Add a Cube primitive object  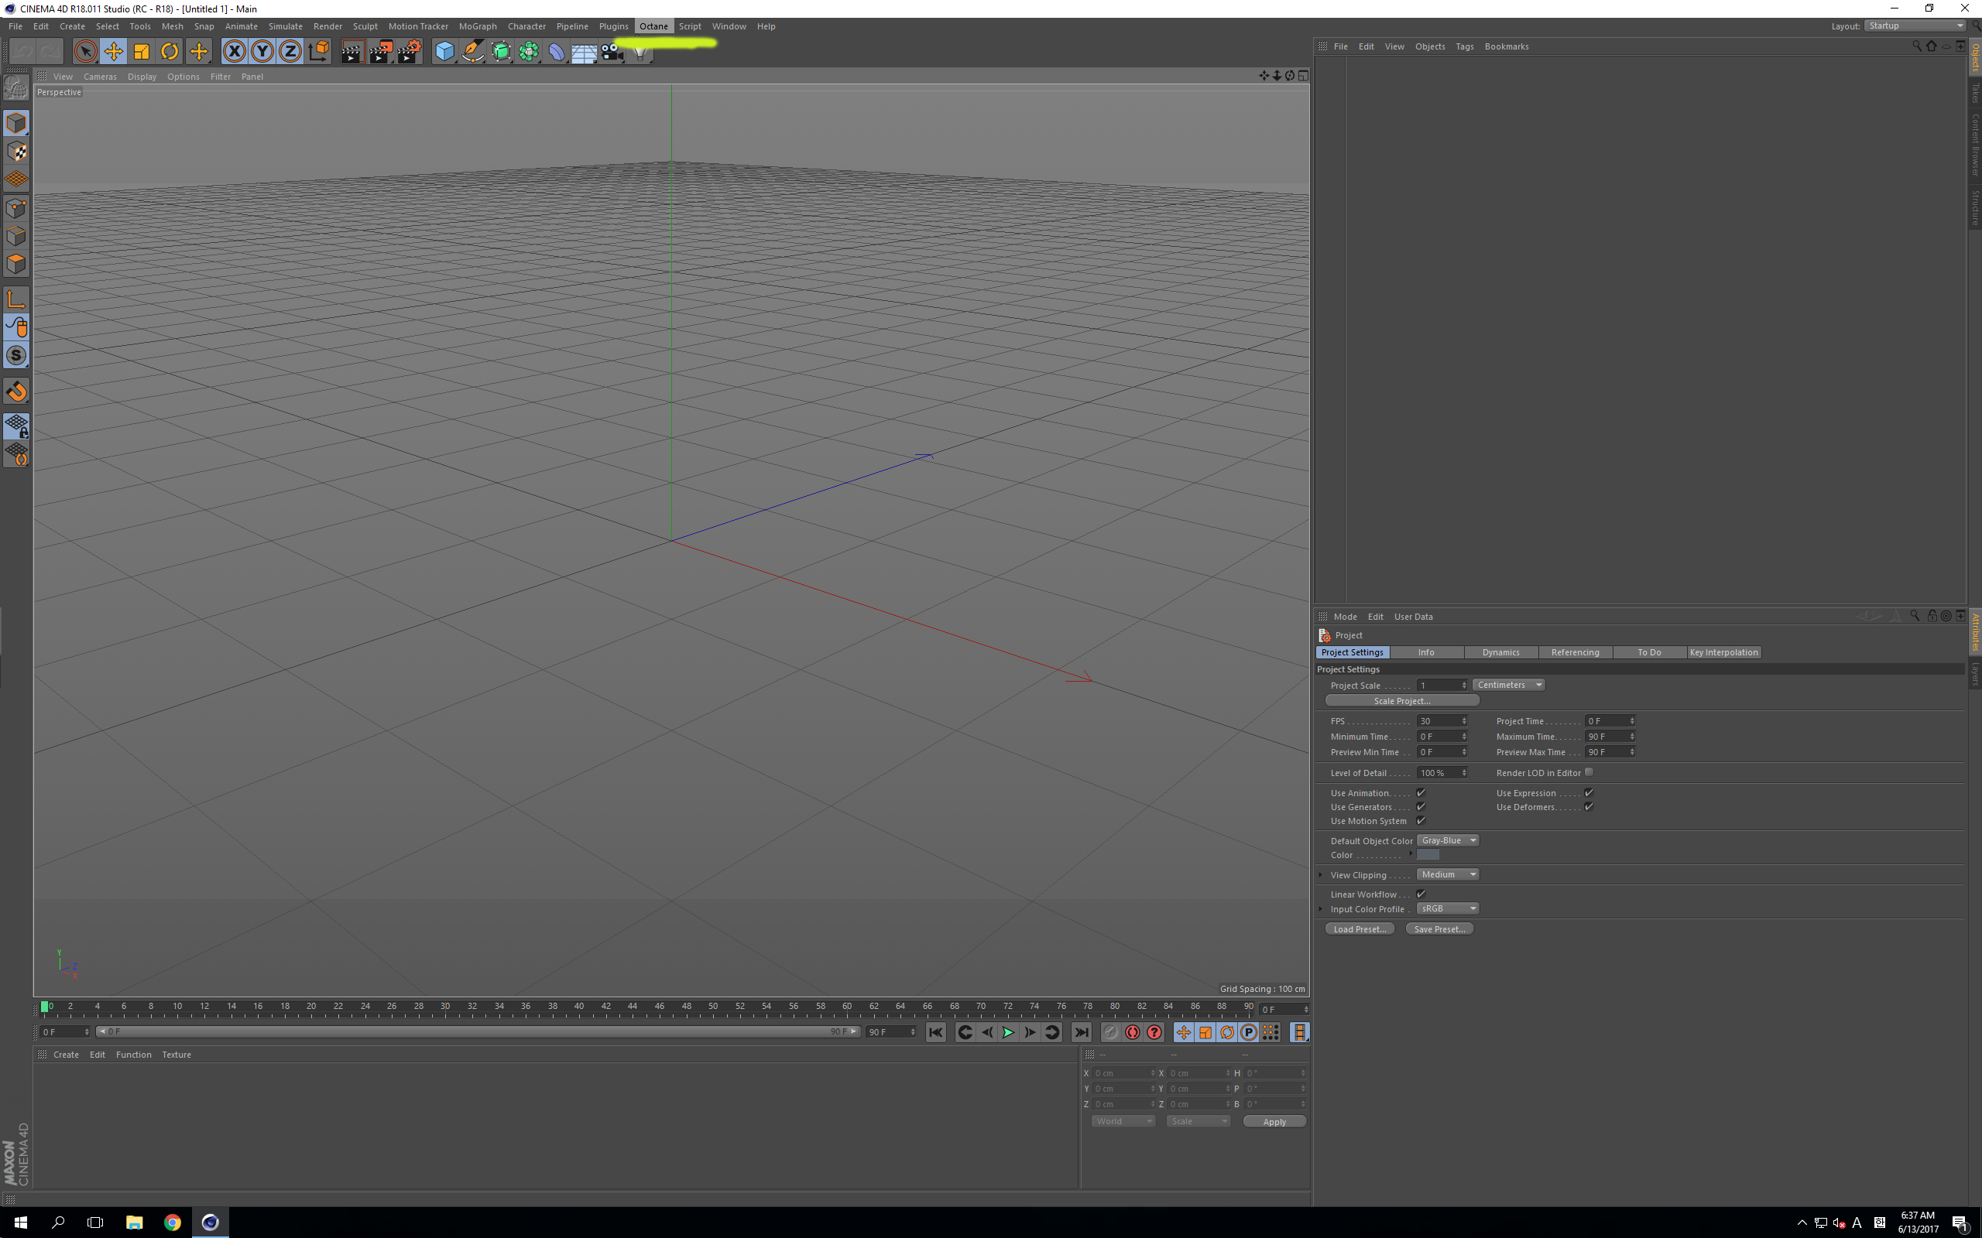[x=444, y=52]
